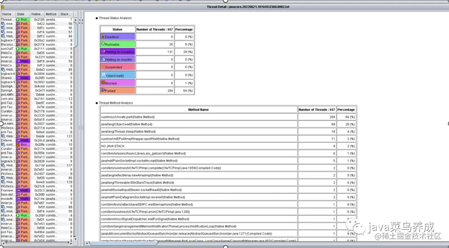The image size is (449, 248).
Task: Click the Waiting on condition arrow icon
Action: click(104, 52)
